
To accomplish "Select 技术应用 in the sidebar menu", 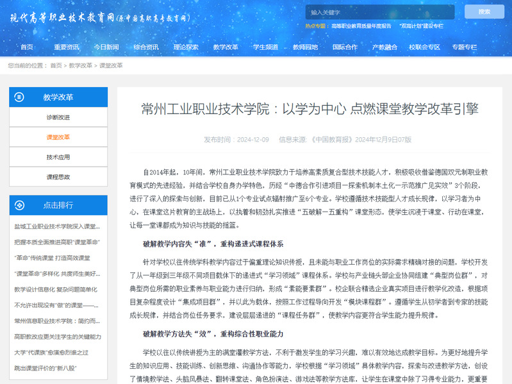I will click(x=58, y=157).
